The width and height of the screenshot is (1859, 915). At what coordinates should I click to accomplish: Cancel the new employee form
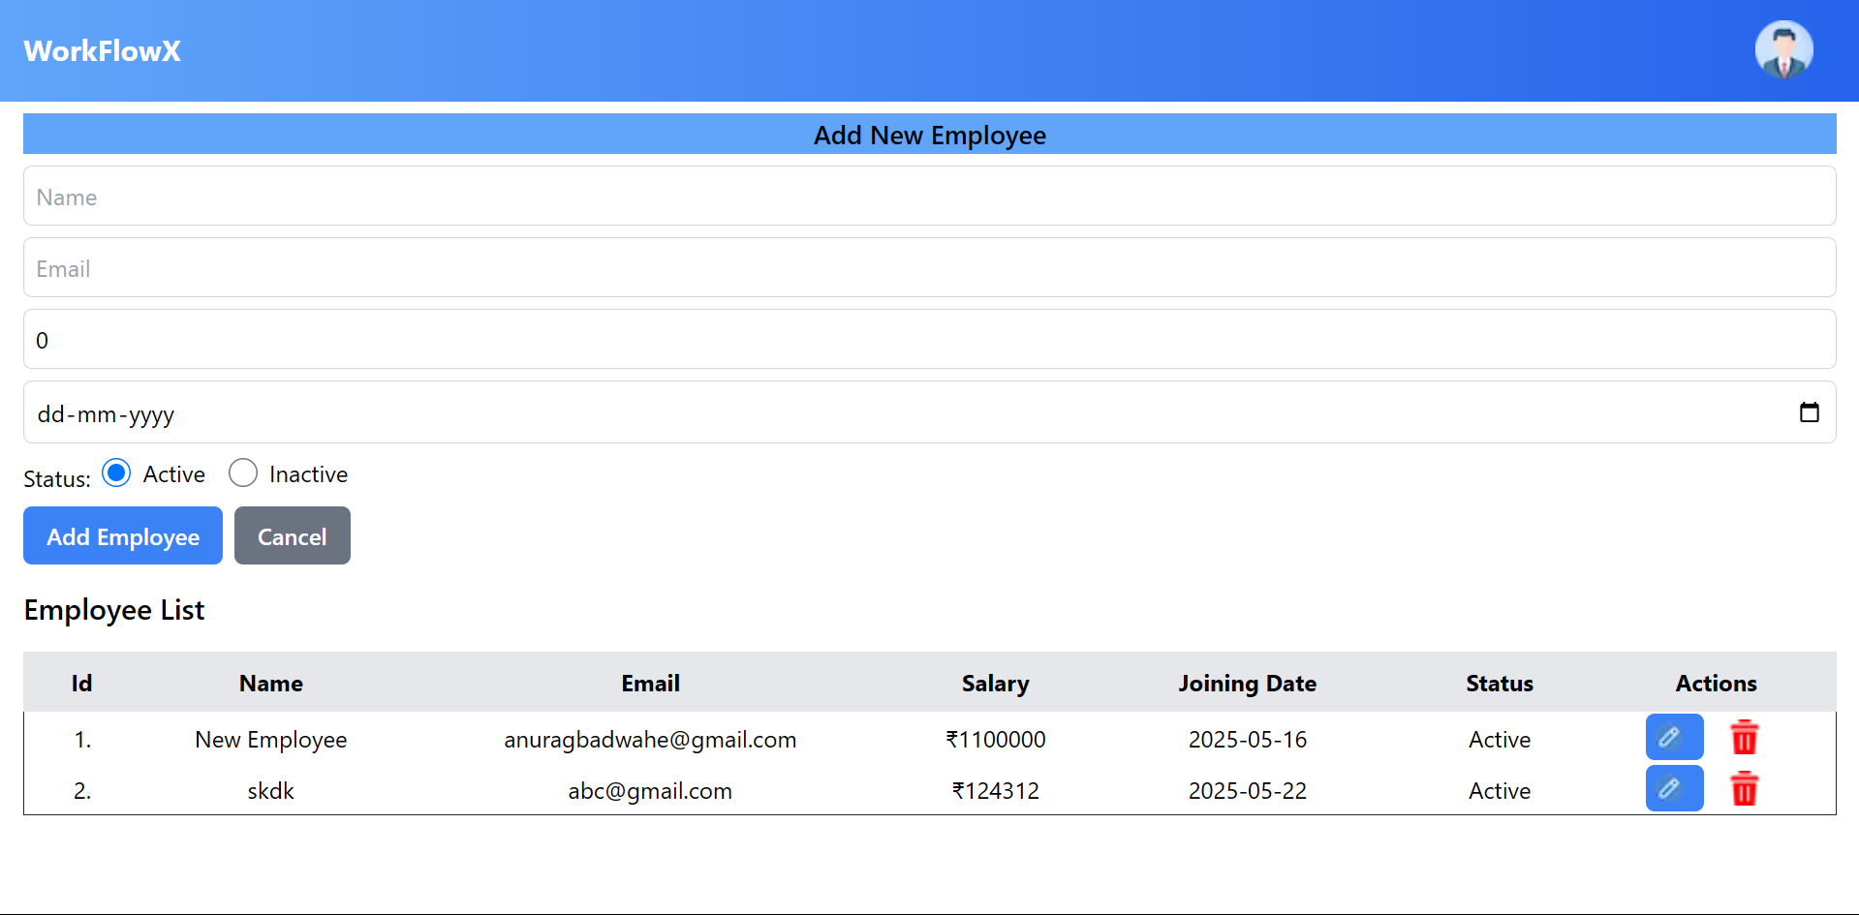coord(292,535)
